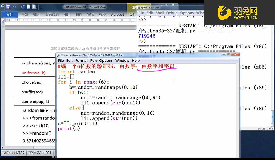The height and width of the screenshot is (160, 275).
Task: Open Print Preview from the Quick Access Toolbar
Action: pyautogui.click(x=34, y=7)
